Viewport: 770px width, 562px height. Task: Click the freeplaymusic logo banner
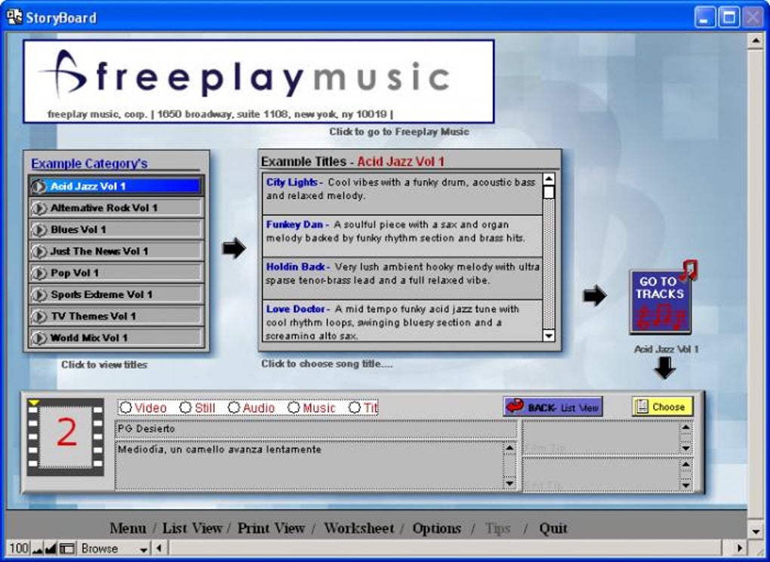point(258,81)
